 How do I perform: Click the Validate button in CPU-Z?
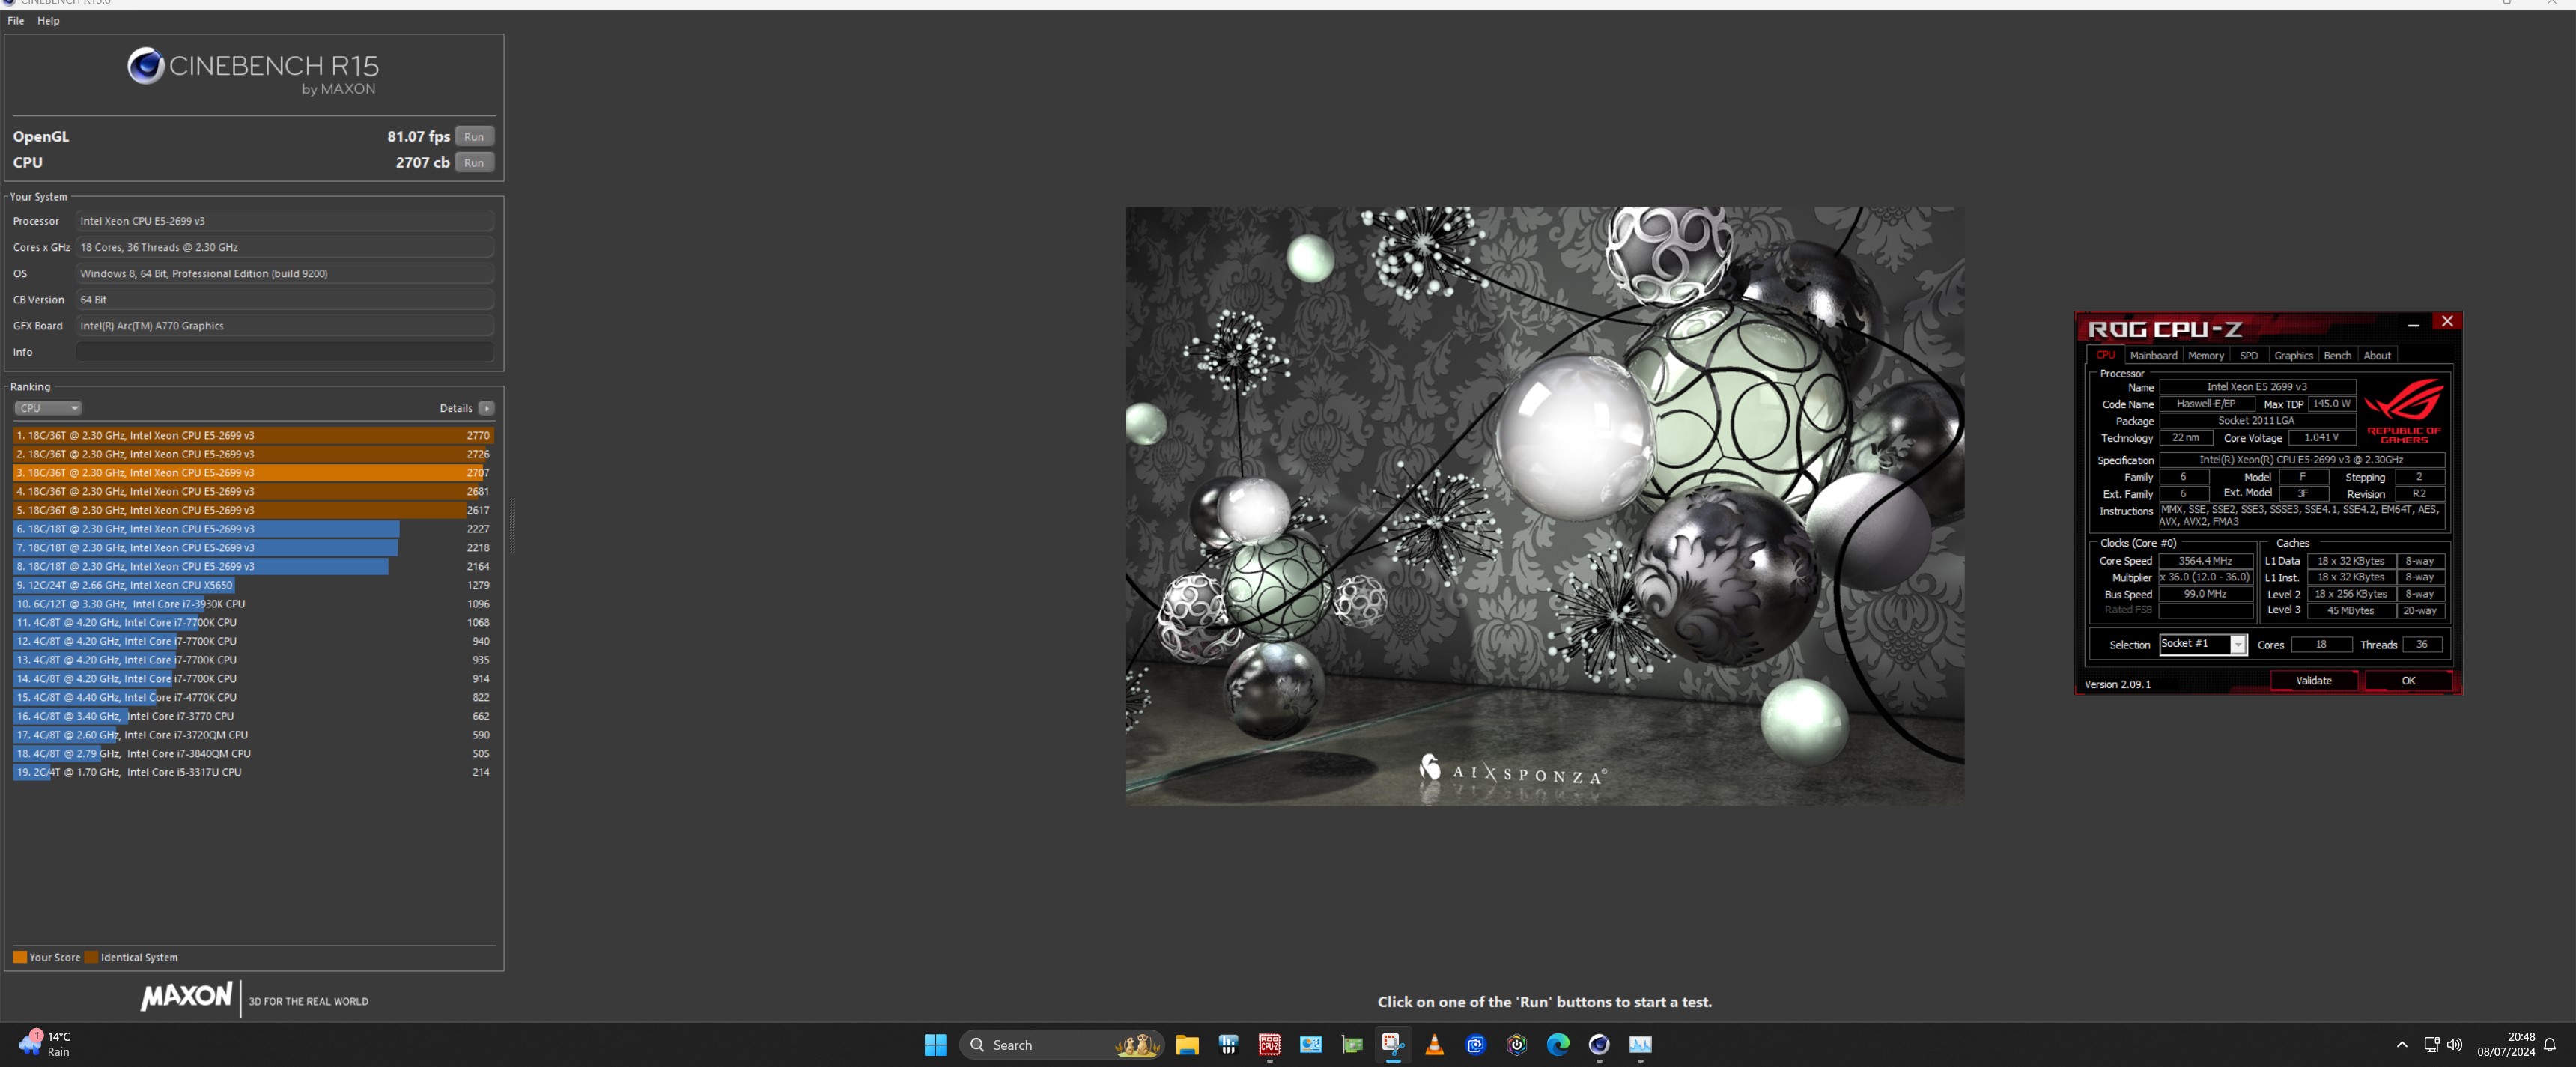(2313, 681)
